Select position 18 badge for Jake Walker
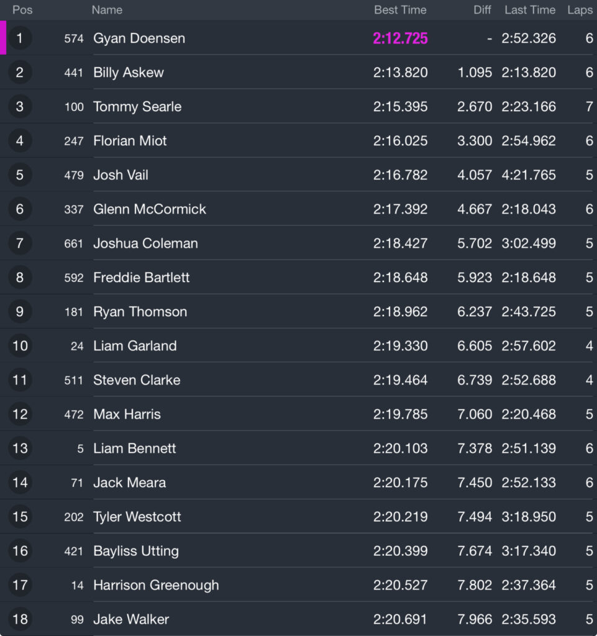597x636 pixels. click(x=19, y=619)
